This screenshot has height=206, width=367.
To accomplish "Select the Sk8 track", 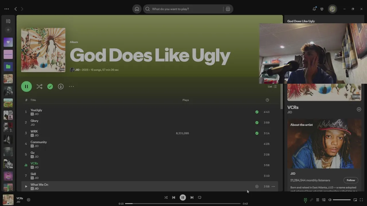I will [149, 176].
